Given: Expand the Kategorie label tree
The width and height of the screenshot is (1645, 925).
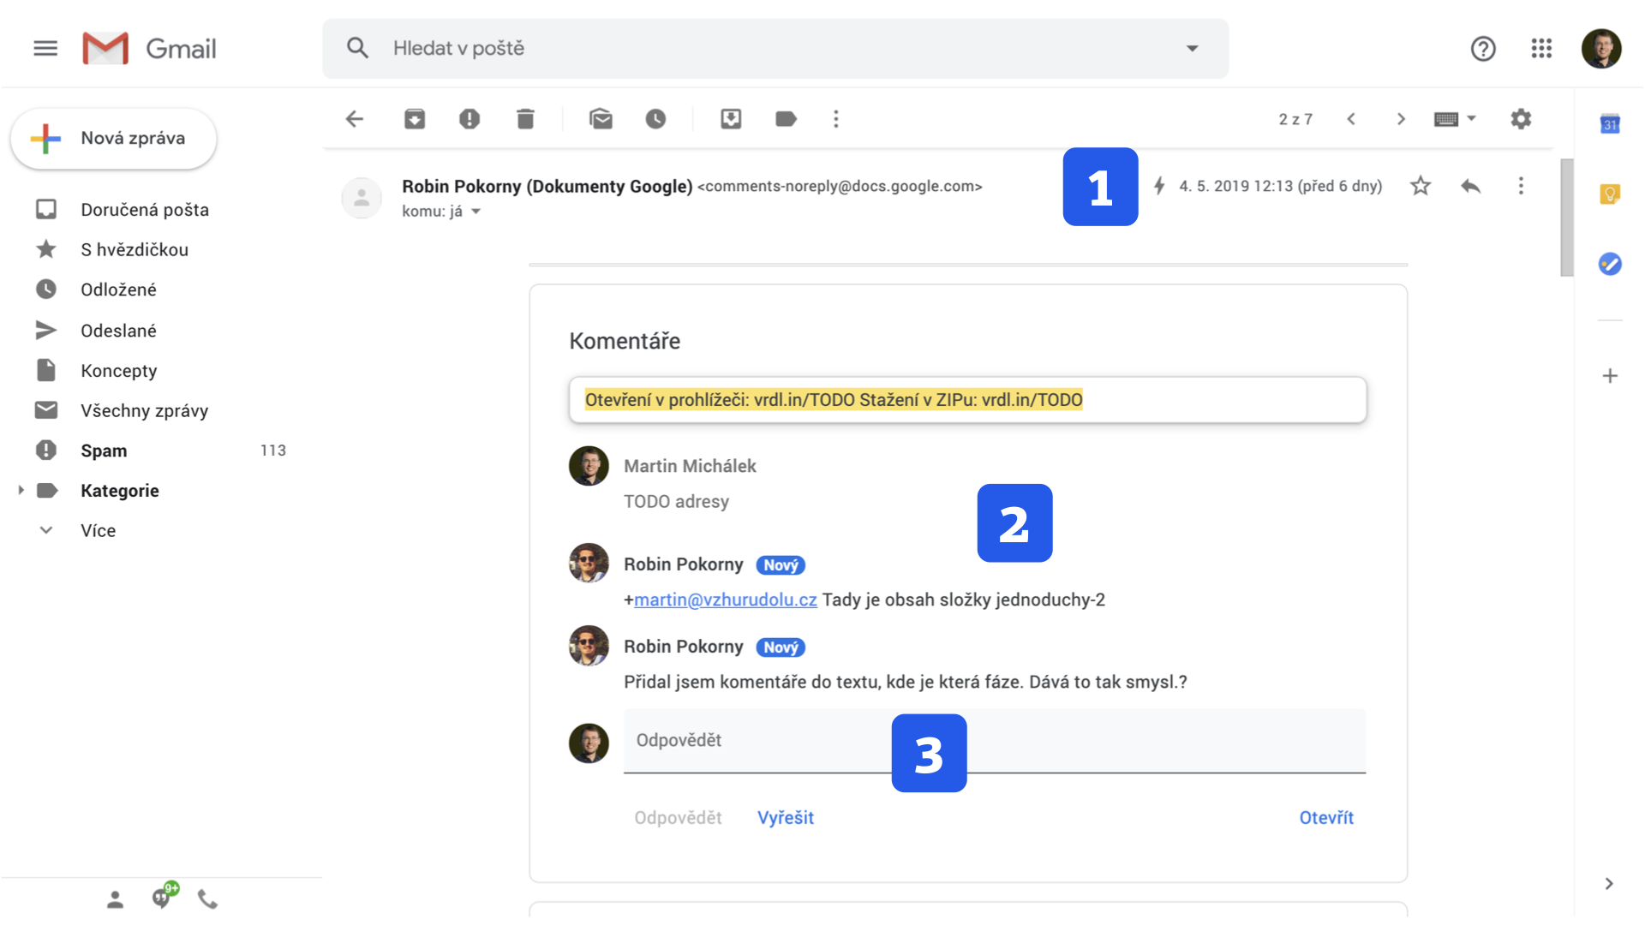Looking at the screenshot, I should (x=21, y=491).
